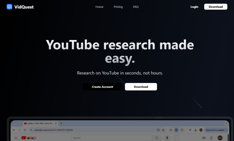Click the Download button beside Create Account
The image size is (234, 141).
point(141,87)
